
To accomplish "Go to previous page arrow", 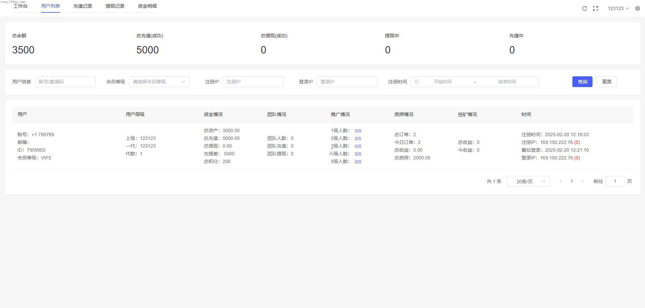I will pos(560,181).
